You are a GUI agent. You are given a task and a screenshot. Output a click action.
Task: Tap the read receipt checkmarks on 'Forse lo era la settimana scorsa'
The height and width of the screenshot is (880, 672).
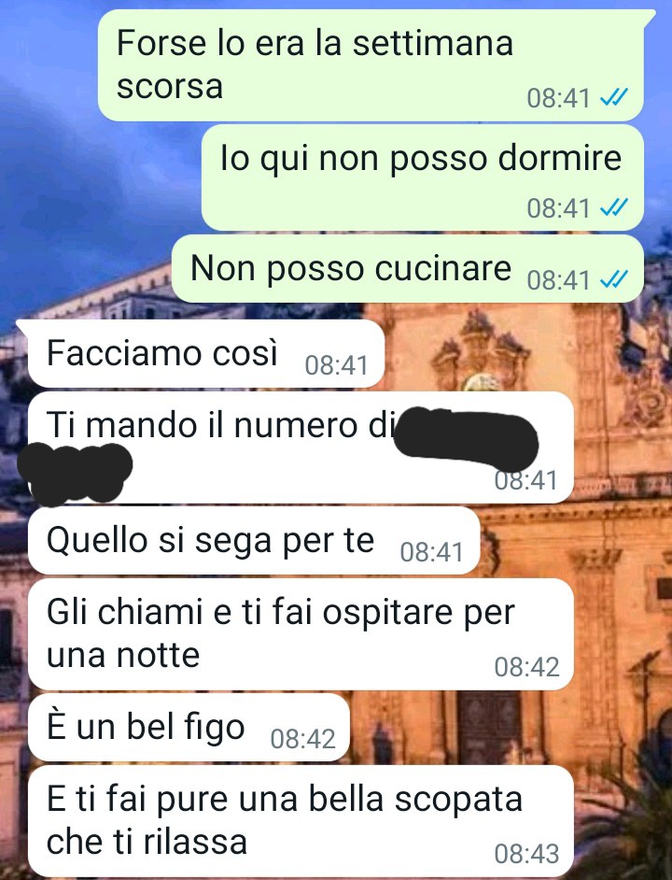(613, 98)
